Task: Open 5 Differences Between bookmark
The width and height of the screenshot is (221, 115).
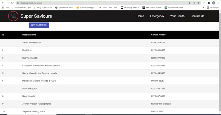Action: point(174,8)
